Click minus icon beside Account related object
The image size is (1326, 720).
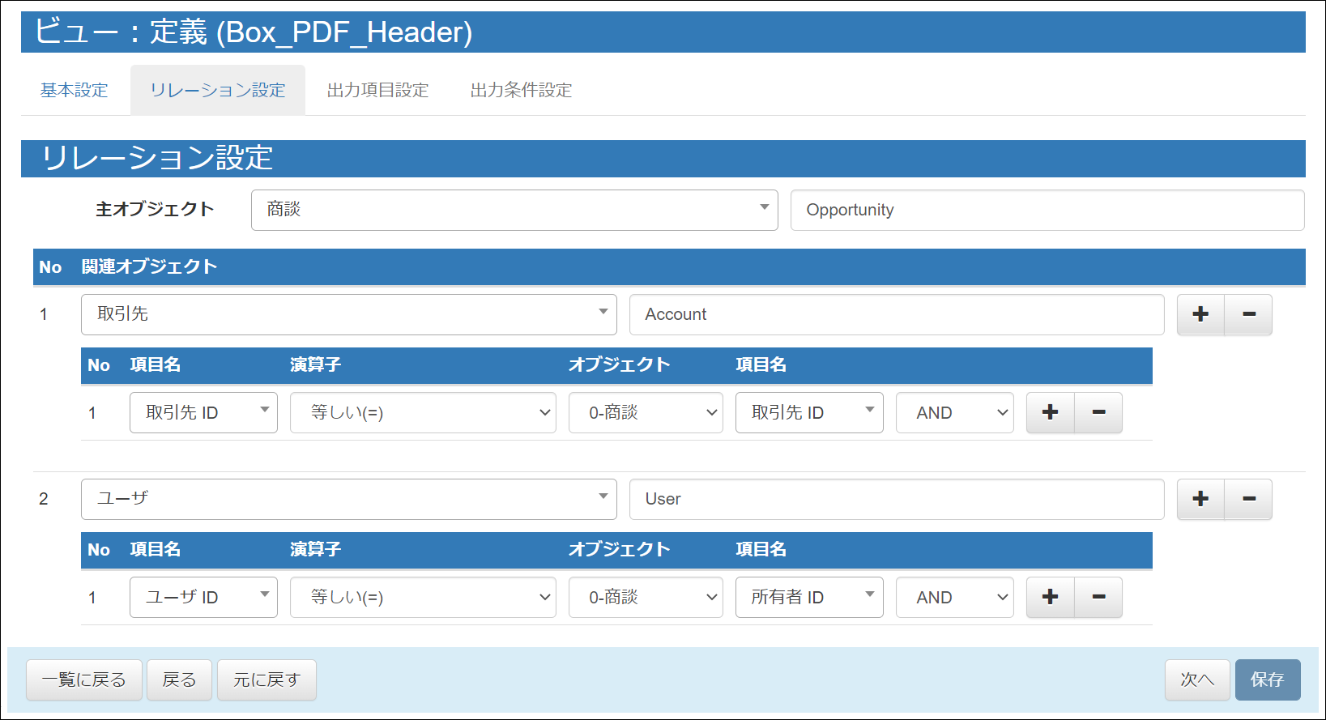pyautogui.click(x=1248, y=314)
